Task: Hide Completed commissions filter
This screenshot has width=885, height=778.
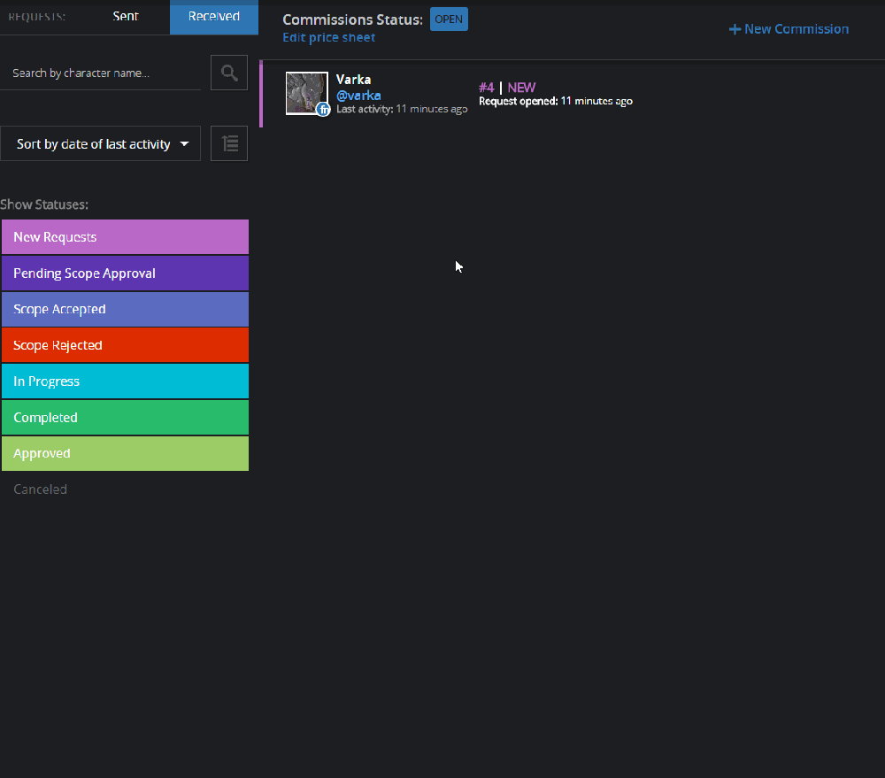Action: [x=125, y=418]
